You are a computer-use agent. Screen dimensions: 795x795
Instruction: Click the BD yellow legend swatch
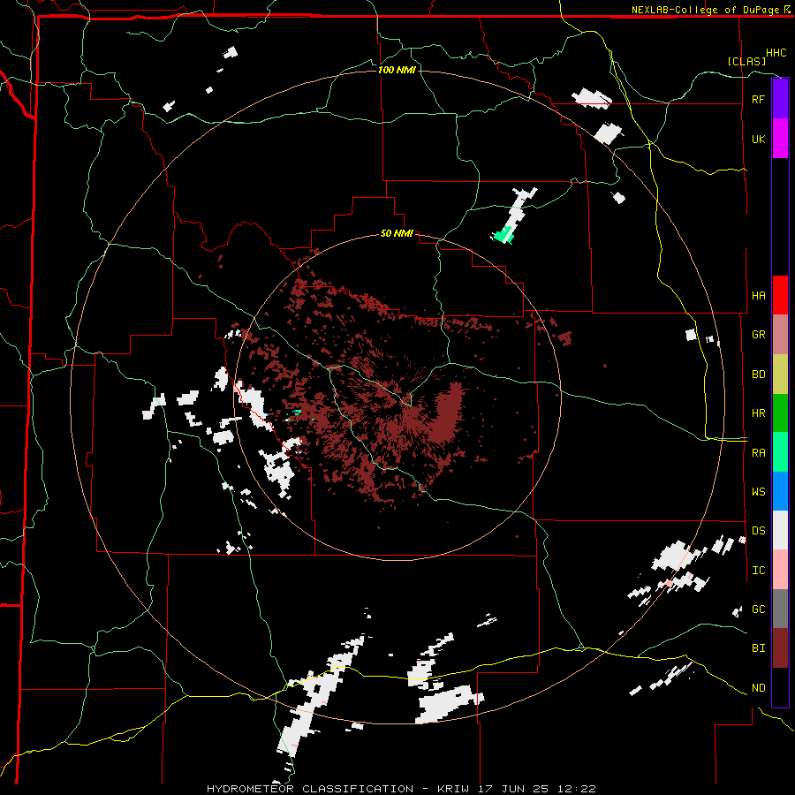(x=780, y=375)
